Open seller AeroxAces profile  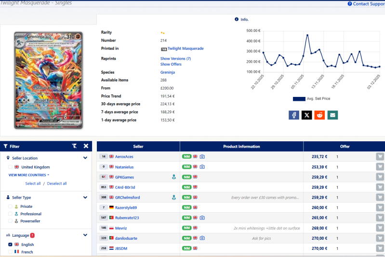pos(124,157)
